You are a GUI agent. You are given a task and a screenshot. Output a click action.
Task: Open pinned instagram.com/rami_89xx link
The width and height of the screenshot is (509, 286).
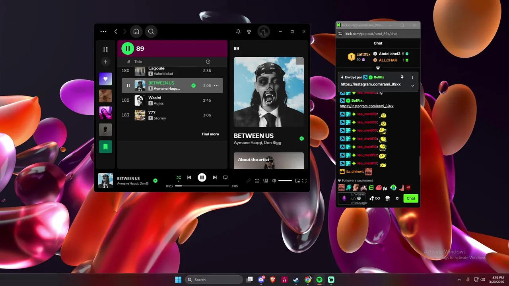tap(371, 84)
